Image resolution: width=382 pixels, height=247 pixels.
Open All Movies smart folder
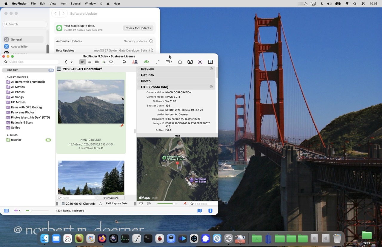[18, 87]
